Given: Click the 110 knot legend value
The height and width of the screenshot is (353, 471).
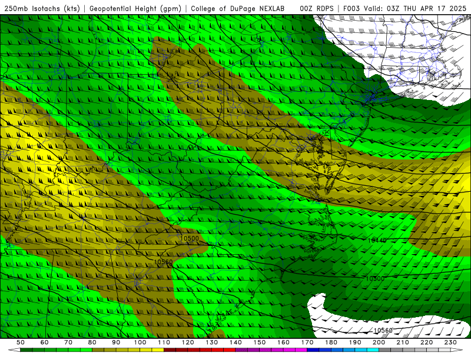Looking at the screenshot, I should coord(164,342).
